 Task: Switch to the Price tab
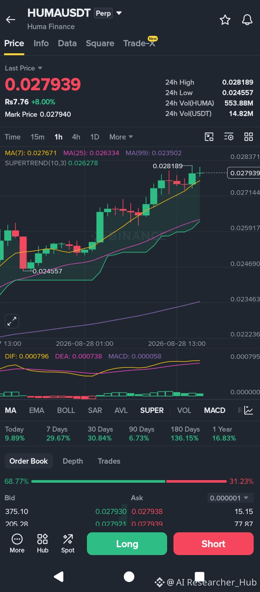14,43
